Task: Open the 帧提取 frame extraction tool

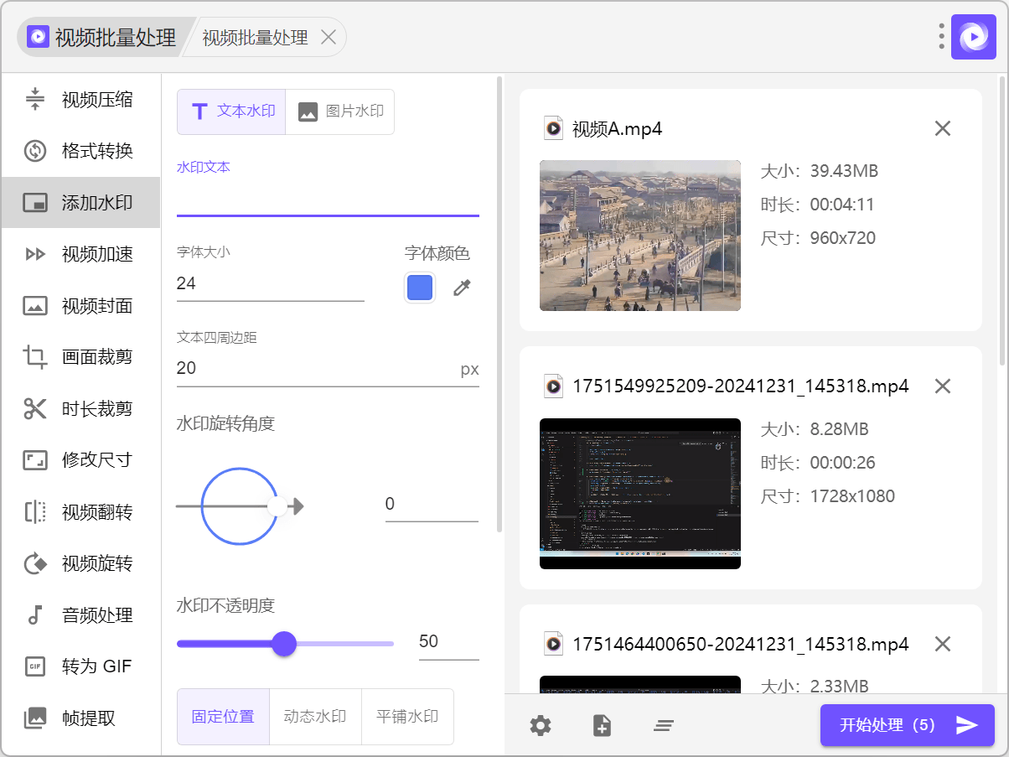Action: pos(80,718)
